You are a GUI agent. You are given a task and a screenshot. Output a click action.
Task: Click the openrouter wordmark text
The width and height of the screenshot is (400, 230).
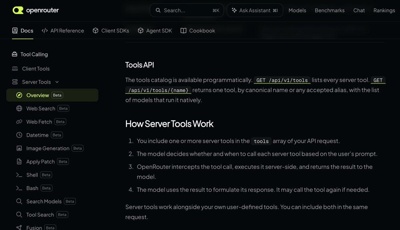click(x=42, y=10)
